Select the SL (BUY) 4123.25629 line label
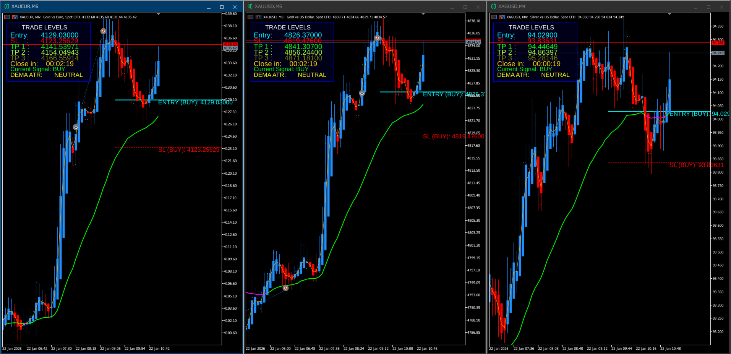The image size is (731, 354). [x=189, y=150]
